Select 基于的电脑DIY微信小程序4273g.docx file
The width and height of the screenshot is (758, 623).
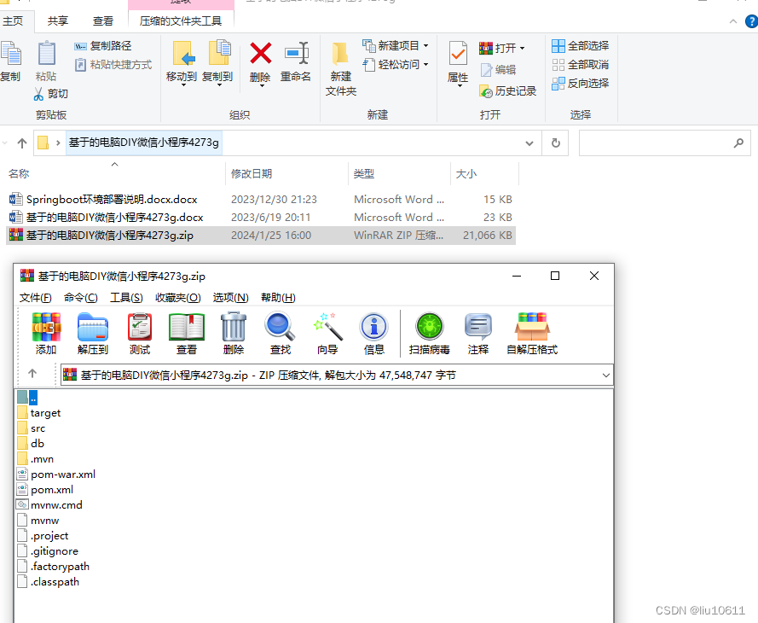click(261, 217)
